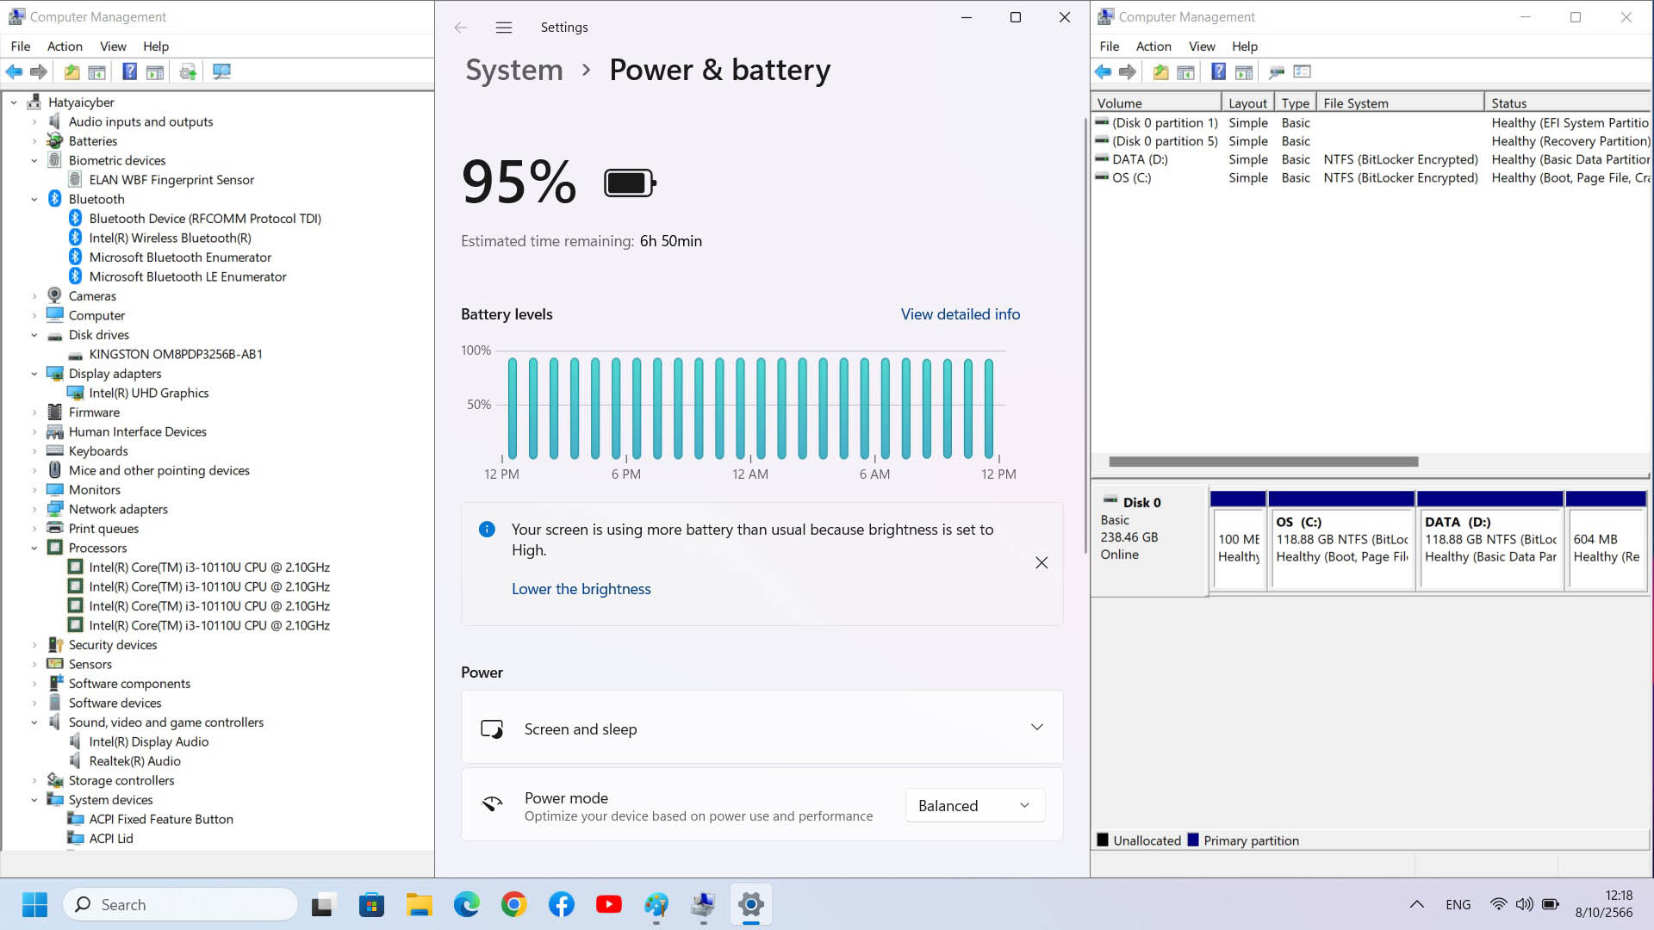Toggle Show/Hide Action Pane icon, left window

155,72
